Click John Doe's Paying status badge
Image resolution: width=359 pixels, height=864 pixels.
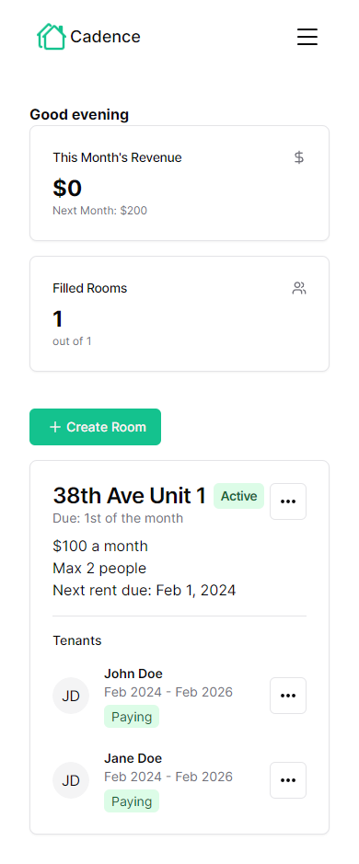(132, 717)
